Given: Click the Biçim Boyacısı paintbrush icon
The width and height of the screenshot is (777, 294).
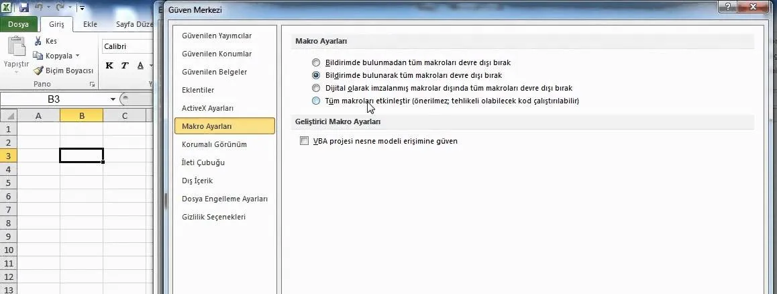Looking at the screenshot, I should click(x=38, y=70).
